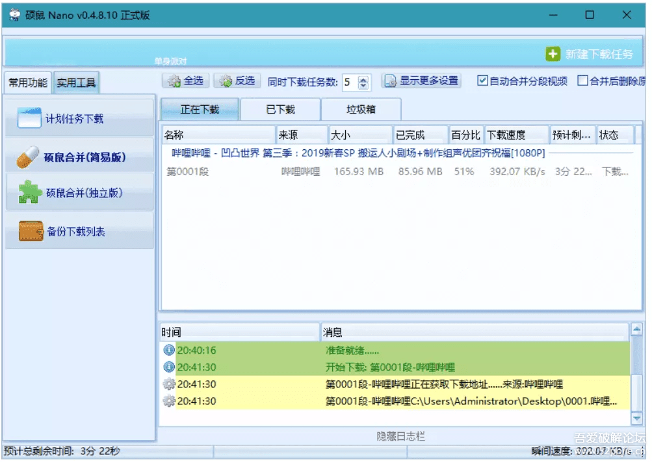Sort by the 百分比 column header

pos(466,135)
